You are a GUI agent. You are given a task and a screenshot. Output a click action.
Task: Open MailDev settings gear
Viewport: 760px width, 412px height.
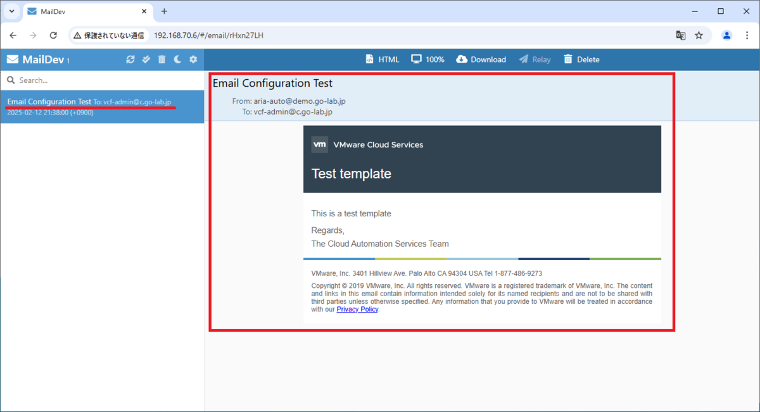point(193,59)
